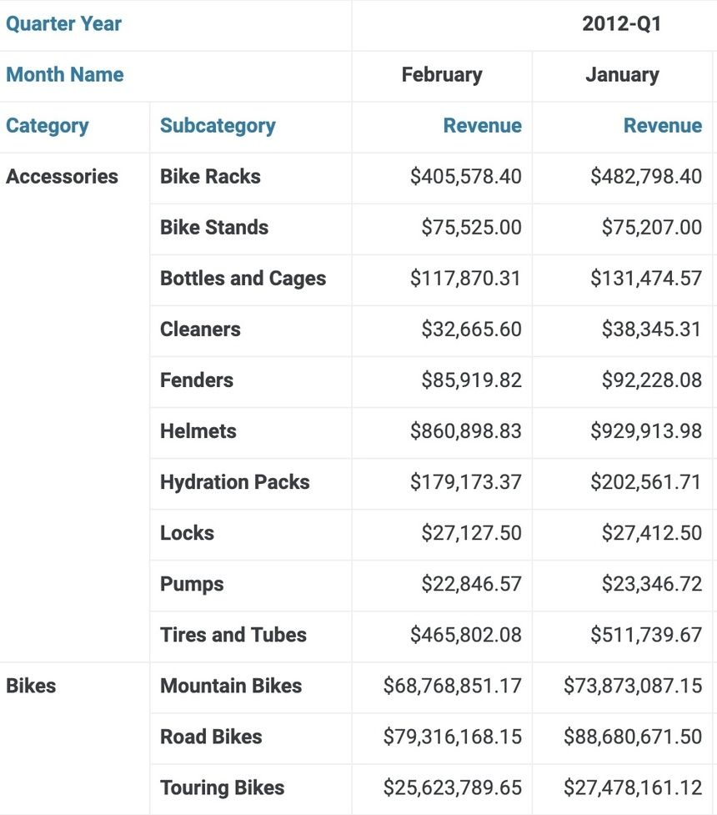Image resolution: width=717 pixels, height=815 pixels.
Task: Choose the Hydration Packs subcategory
Action: pyautogui.click(x=234, y=482)
